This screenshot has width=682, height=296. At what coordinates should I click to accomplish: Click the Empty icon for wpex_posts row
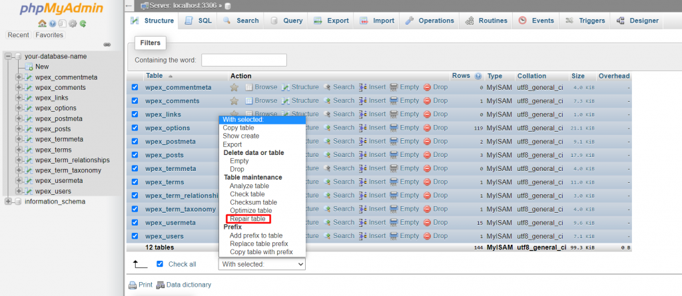394,155
